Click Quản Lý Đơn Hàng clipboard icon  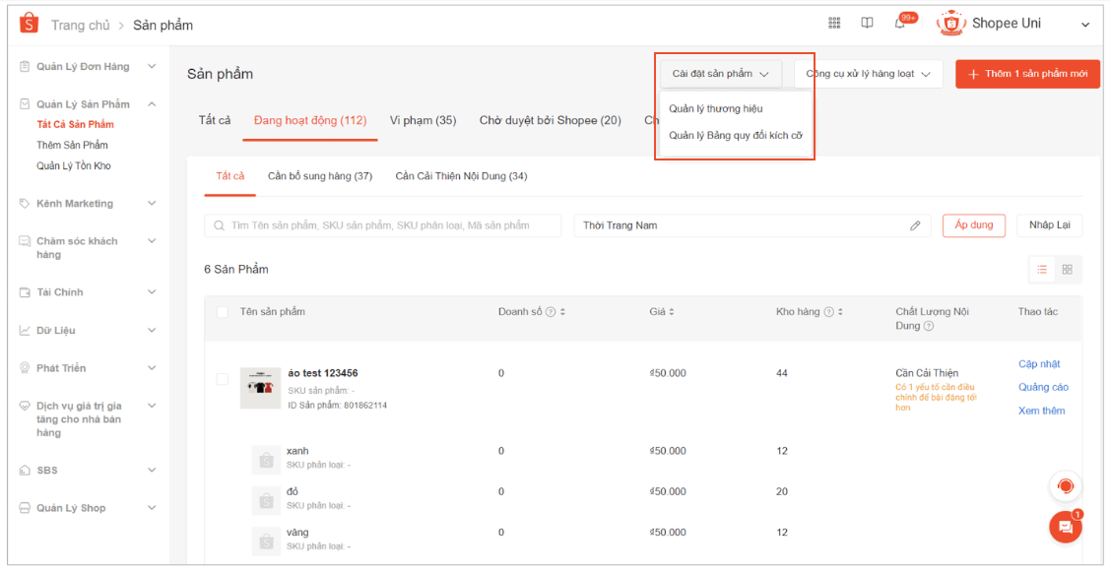25,67
